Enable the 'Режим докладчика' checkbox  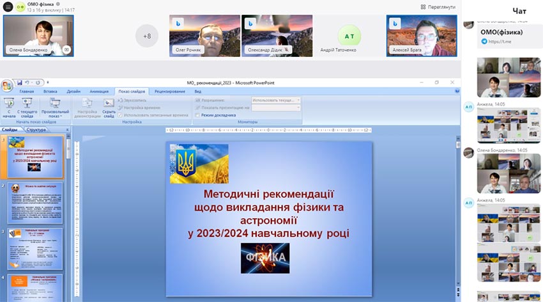(198, 115)
